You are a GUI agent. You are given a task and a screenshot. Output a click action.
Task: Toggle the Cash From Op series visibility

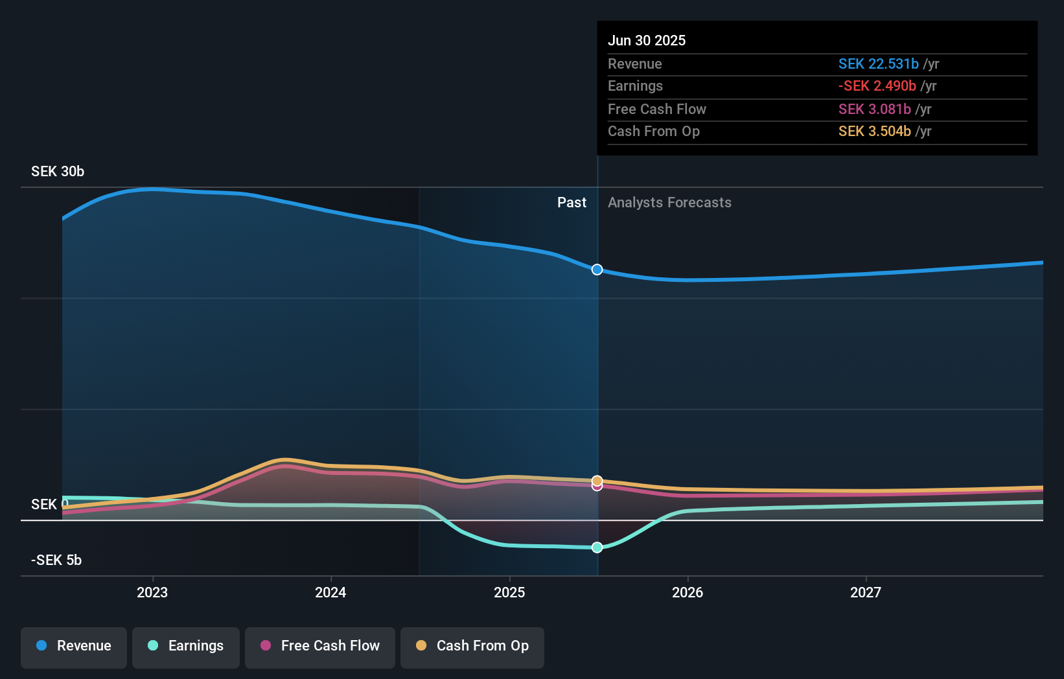472,647
